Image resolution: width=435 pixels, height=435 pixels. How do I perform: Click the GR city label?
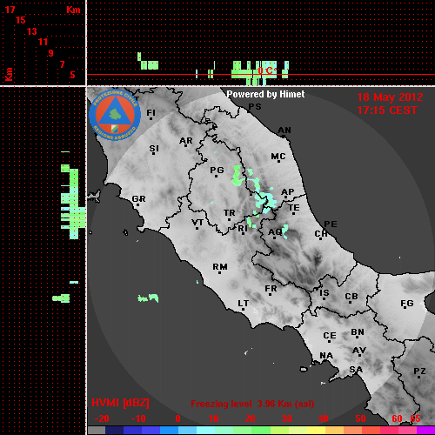(x=138, y=199)
